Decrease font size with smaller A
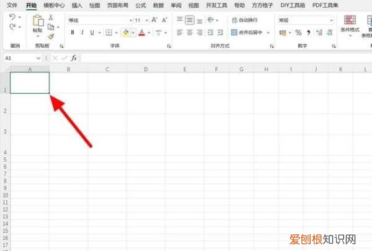Viewport: 372px width, 251px height. (x=164, y=20)
